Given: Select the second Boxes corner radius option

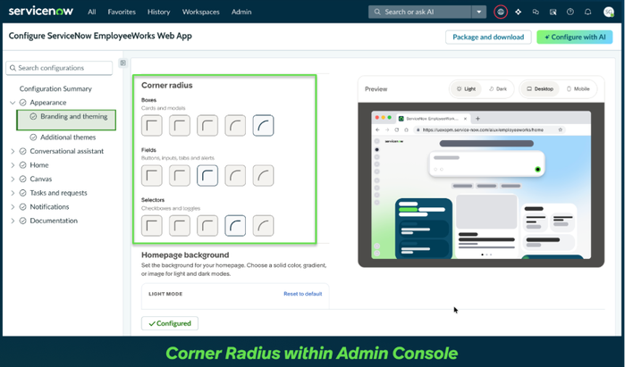Looking at the screenshot, I should coord(180,125).
